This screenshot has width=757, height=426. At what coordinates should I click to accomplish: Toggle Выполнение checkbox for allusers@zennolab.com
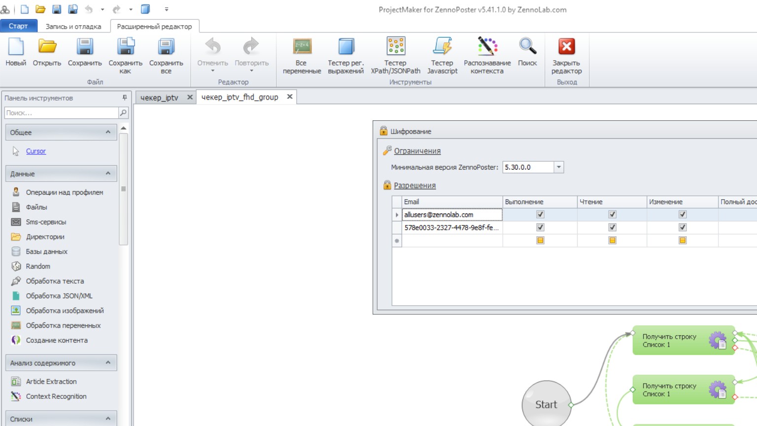coord(540,214)
